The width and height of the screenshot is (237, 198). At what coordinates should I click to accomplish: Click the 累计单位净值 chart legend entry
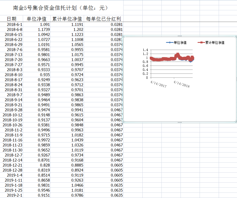coord(211,43)
